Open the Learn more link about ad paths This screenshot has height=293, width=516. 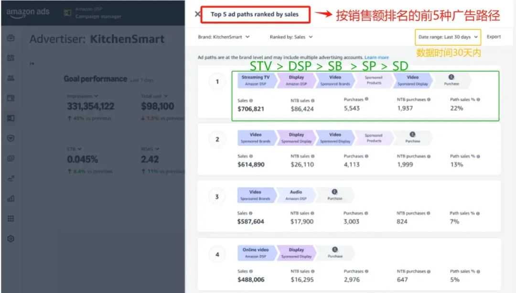[376, 57]
